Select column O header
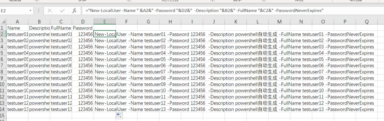Screen dimensions: 384x121 (x=323, y=22)
